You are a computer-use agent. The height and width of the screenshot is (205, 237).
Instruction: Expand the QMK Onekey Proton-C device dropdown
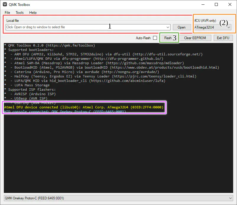point(230,198)
